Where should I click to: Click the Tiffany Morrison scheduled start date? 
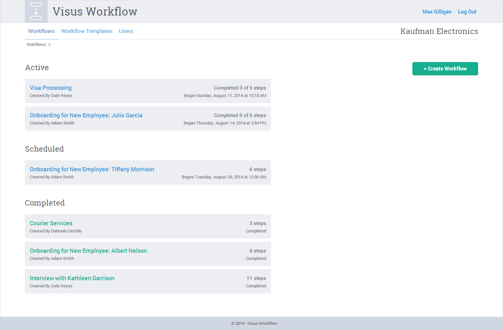click(x=224, y=177)
